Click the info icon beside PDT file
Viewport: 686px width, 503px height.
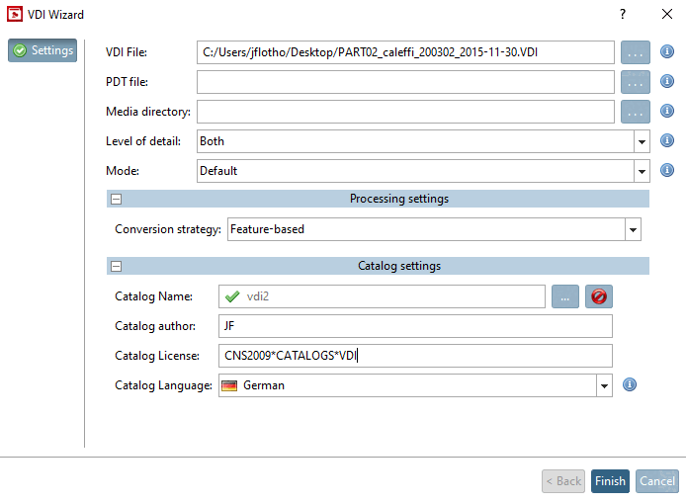[667, 81]
